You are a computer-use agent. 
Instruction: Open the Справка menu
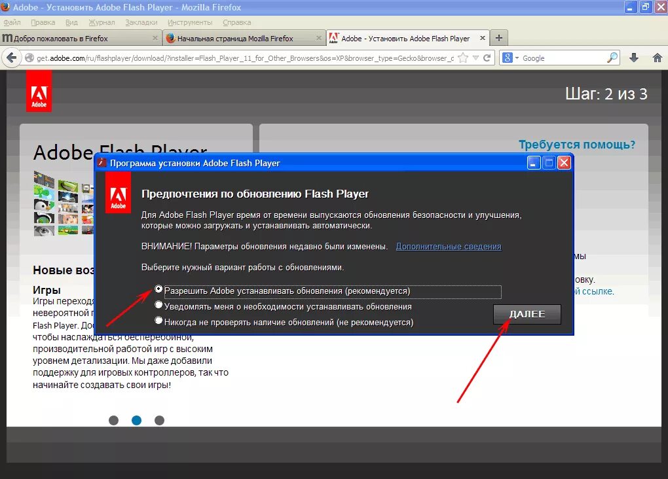pyautogui.click(x=237, y=22)
